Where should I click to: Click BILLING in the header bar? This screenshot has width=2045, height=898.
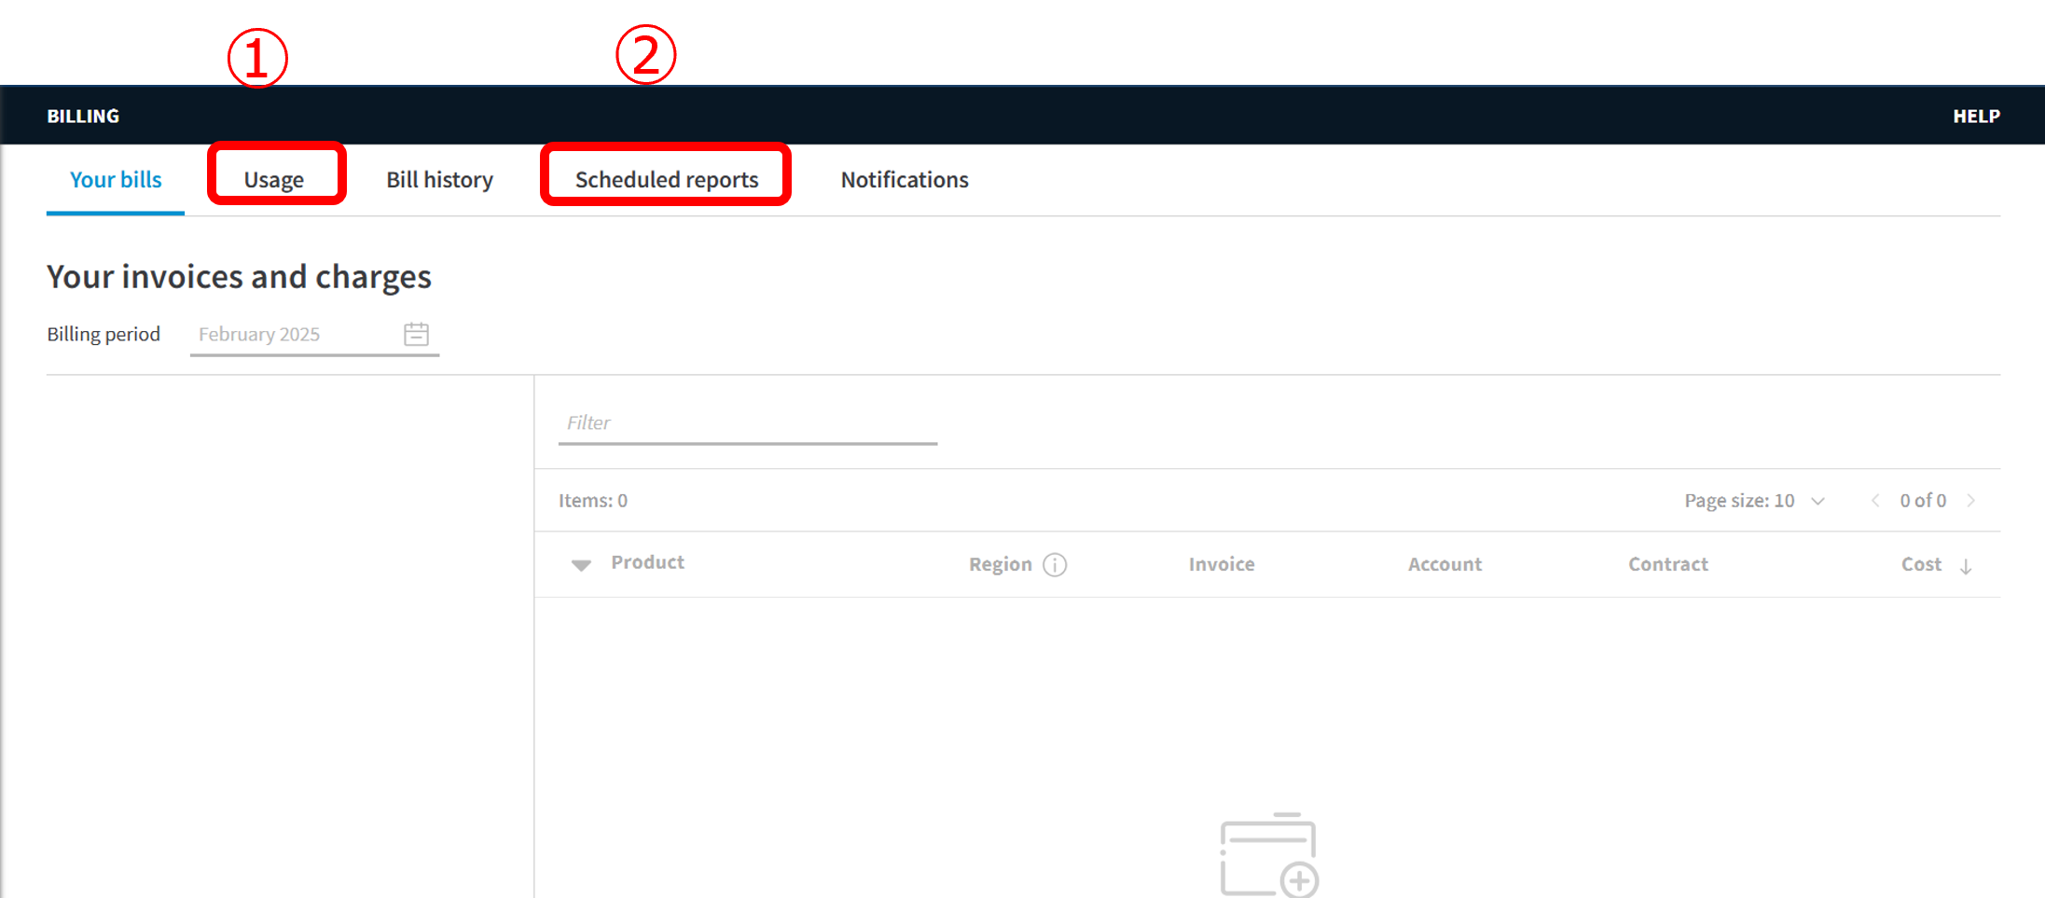[x=83, y=116]
